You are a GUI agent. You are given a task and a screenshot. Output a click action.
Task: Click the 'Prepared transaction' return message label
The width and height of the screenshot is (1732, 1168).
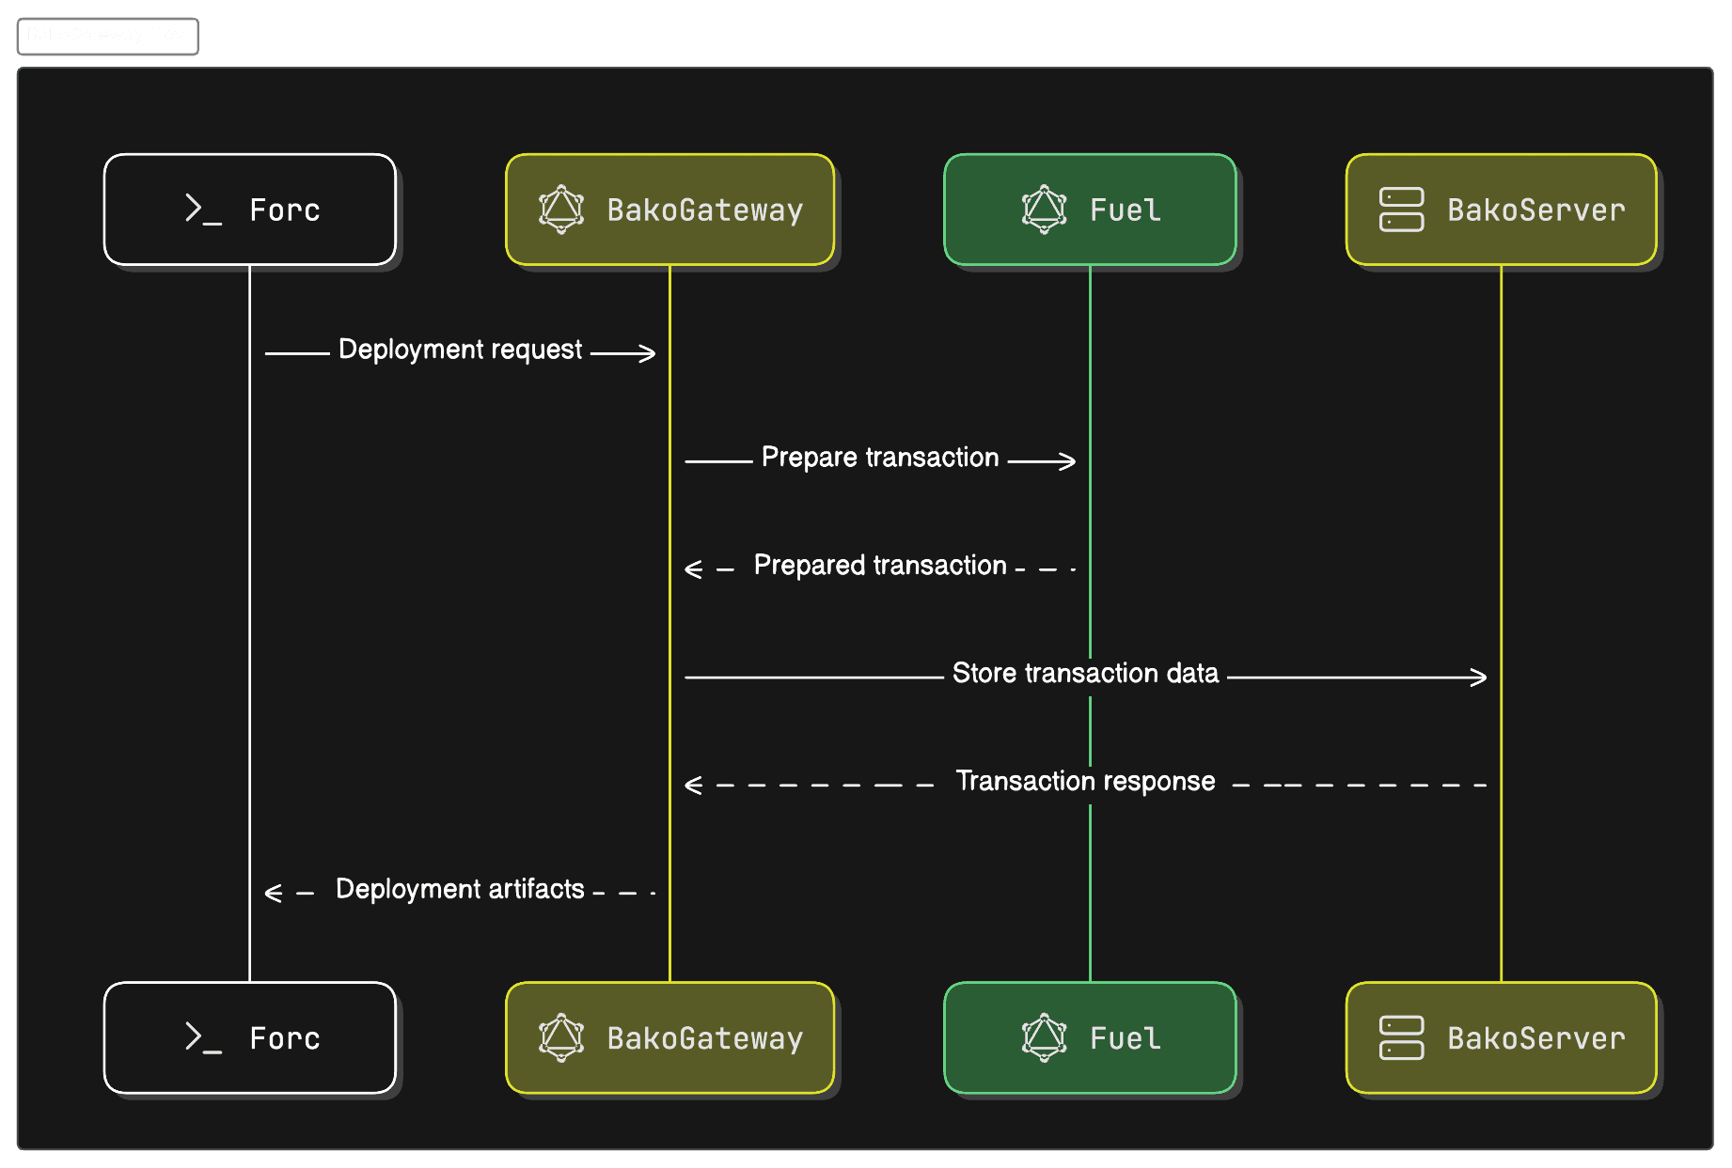tap(880, 566)
